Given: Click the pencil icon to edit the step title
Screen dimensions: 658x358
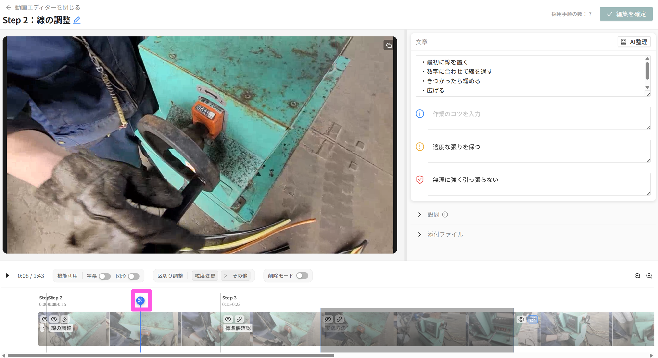Looking at the screenshot, I should click(77, 20).
